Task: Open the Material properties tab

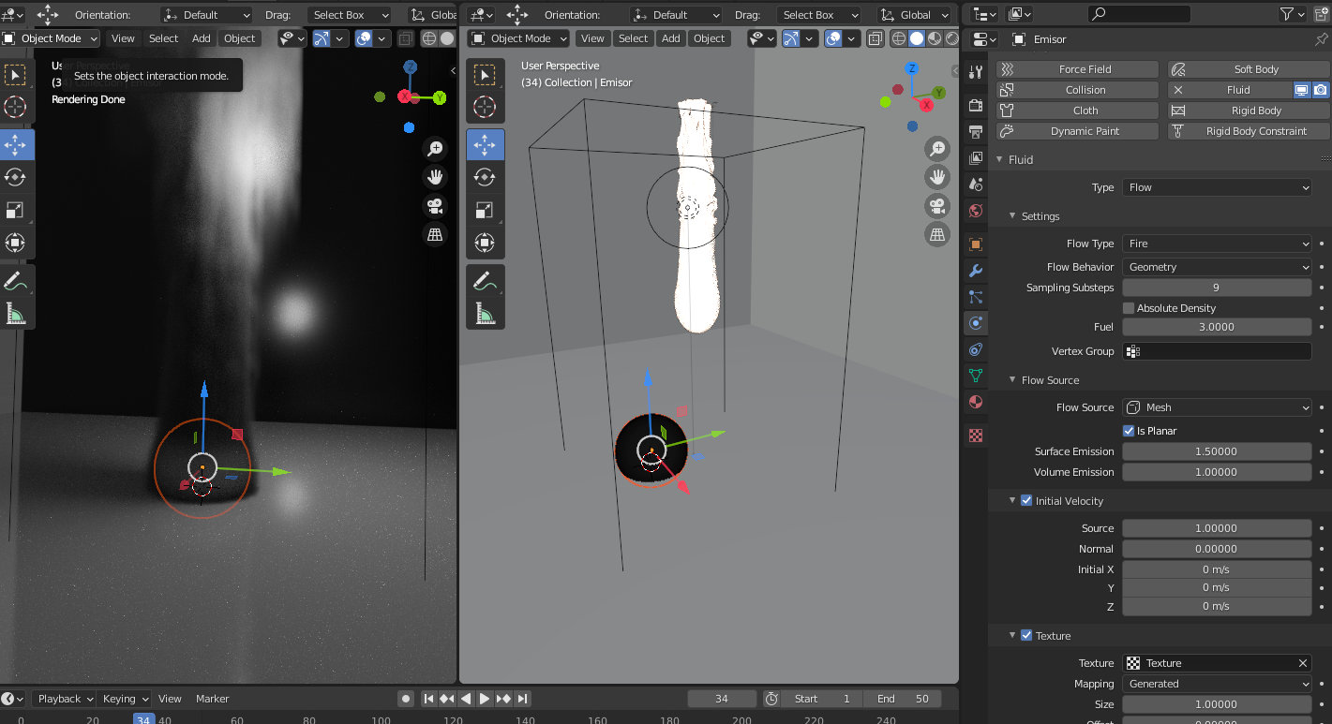Action: [x=976, y=402]
